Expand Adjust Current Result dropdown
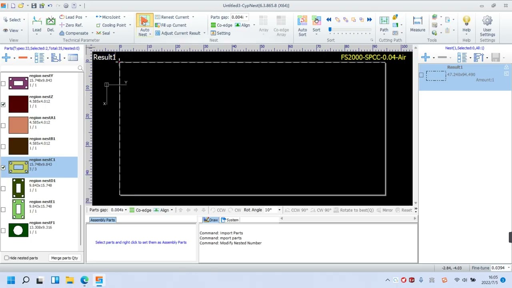This screenshot has height=288, width=512. click(204, 33)
